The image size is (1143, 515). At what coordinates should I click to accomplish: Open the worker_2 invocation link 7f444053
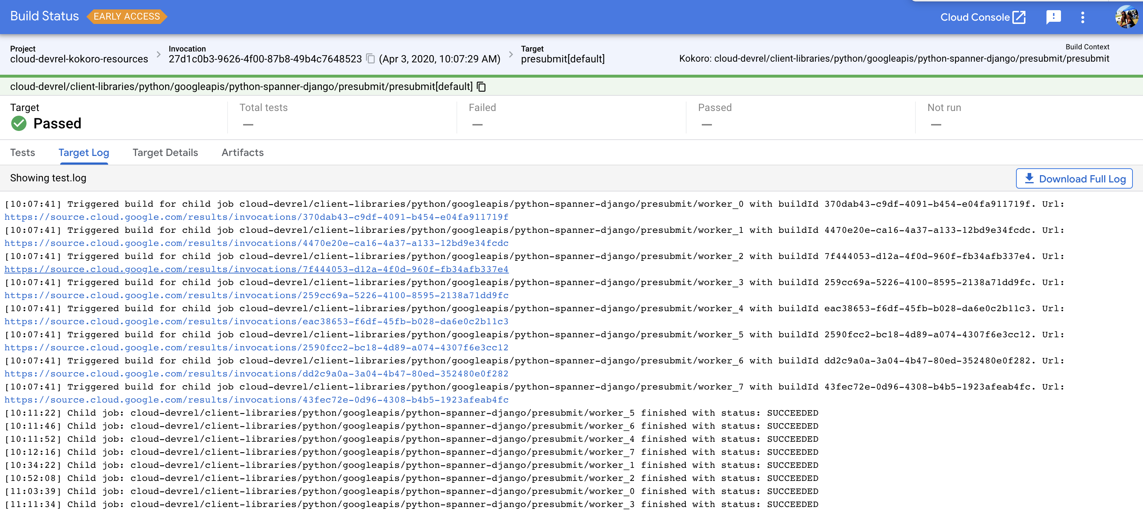pos(257,269)
